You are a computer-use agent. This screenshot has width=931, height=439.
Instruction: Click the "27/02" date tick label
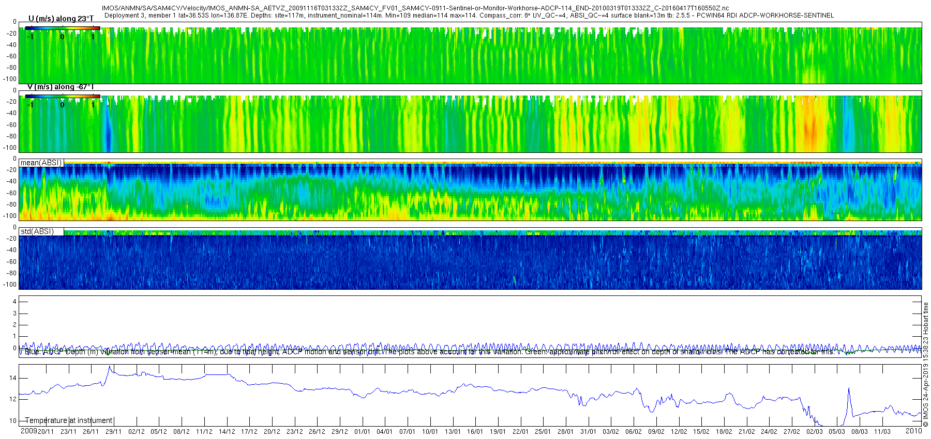(792, 431)
